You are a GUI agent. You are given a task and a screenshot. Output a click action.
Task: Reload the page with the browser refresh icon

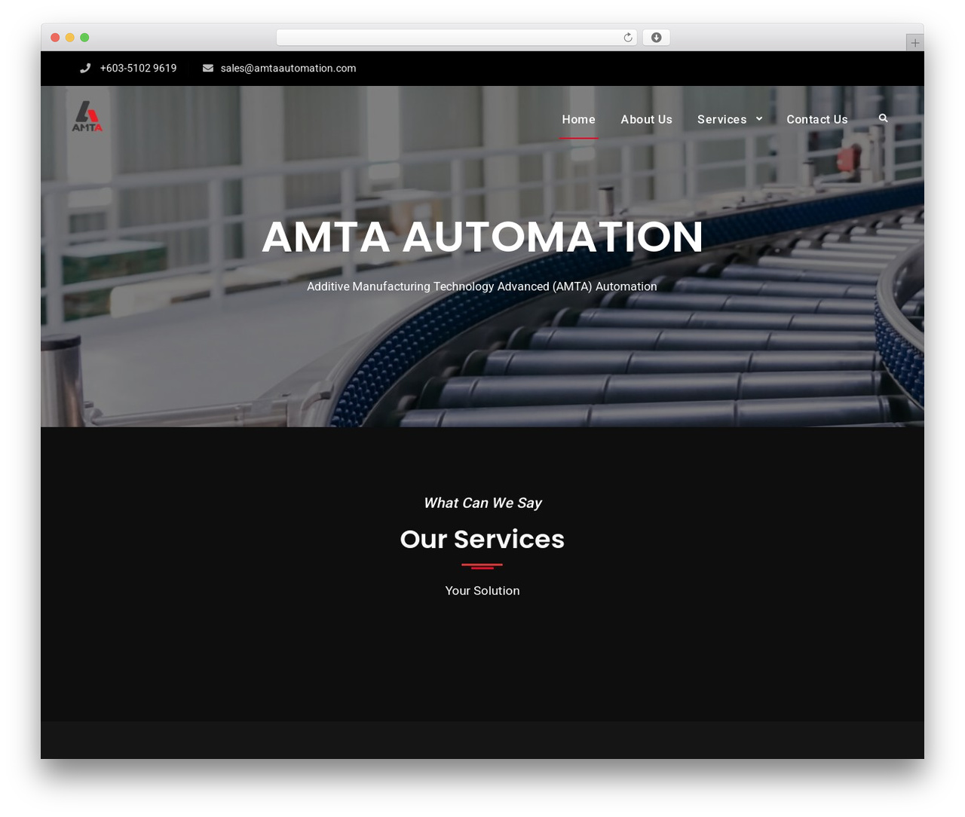click(x=628, y=38)
